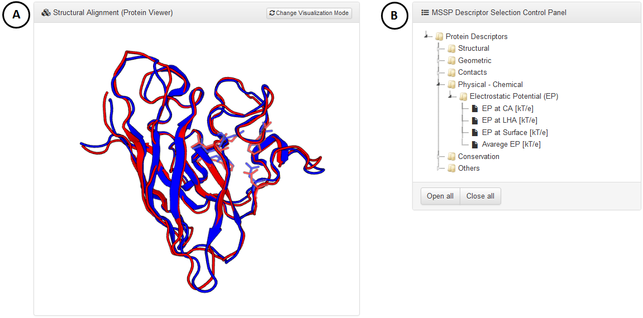
Task: Click the folder icon beside Contacts
Action: click(x=451, y=73)
